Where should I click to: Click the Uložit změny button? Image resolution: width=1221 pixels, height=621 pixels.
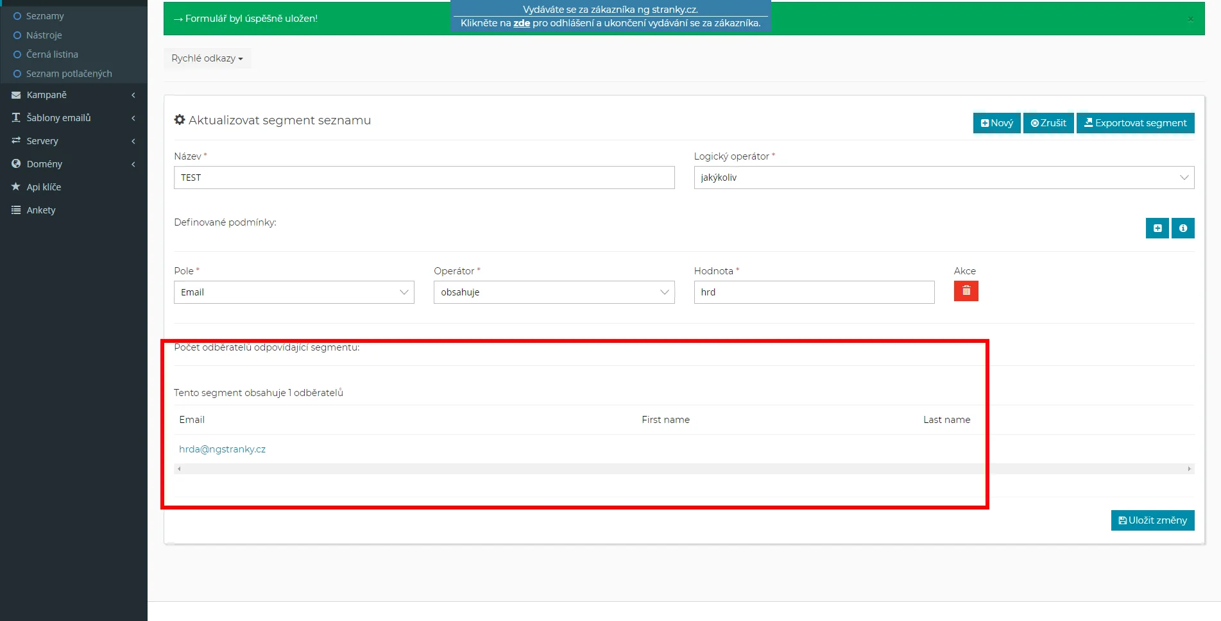[x=1152, y=520]
